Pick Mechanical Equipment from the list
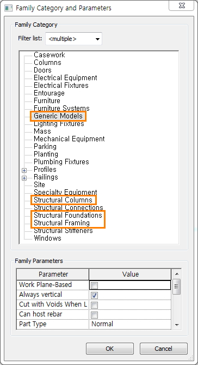The height and width of the screenshot is (365, 198). [x=69, y=139]
